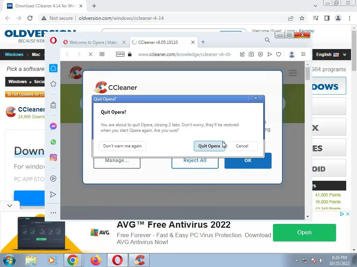This screenshot has width=357, height=267.
Task: Open Opera Speed Dial start page grid
Action: (102, 54)
